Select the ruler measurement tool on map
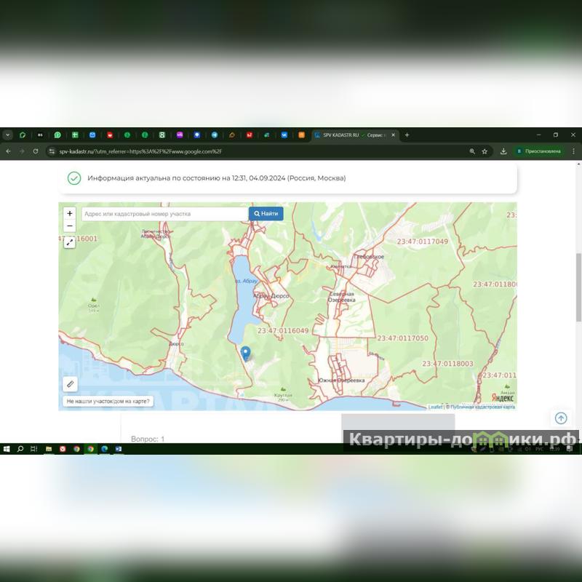This screenshot has width=582, height=582. tap(71, 383)
